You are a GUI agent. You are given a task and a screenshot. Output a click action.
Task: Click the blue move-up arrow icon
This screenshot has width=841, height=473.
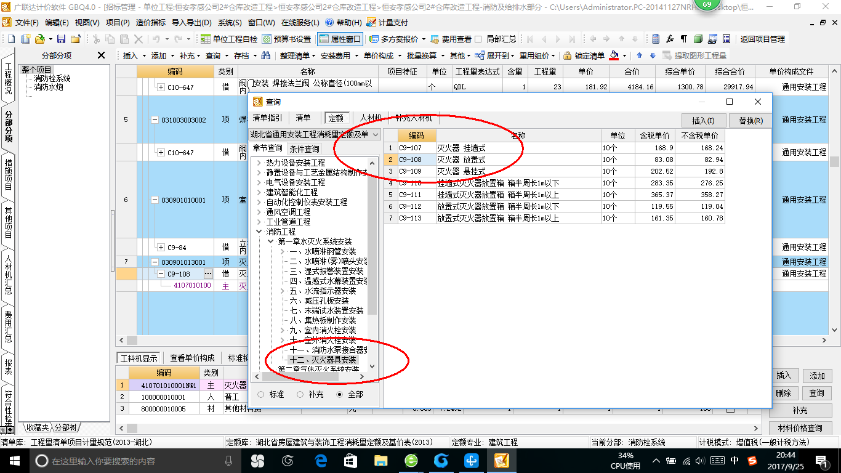(x=639, y=55)
